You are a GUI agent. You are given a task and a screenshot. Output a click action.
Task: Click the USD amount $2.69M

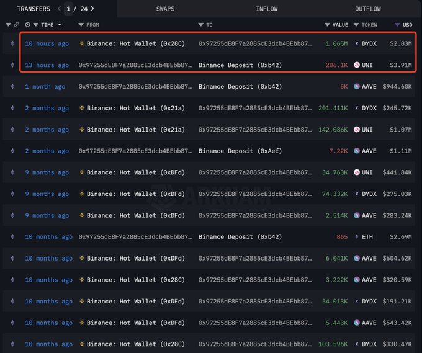401,237
